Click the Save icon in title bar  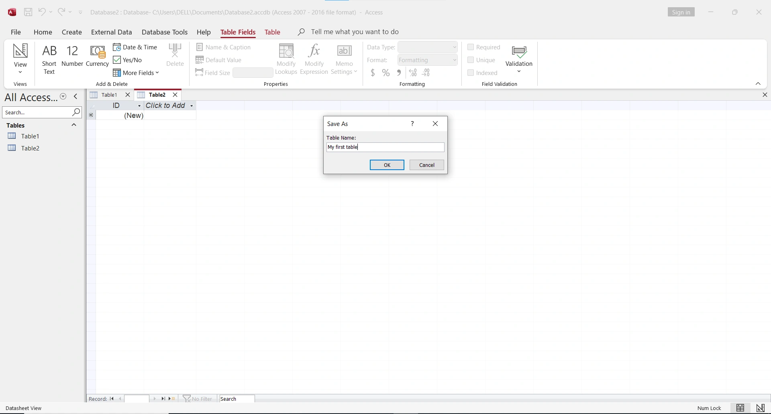28,12
